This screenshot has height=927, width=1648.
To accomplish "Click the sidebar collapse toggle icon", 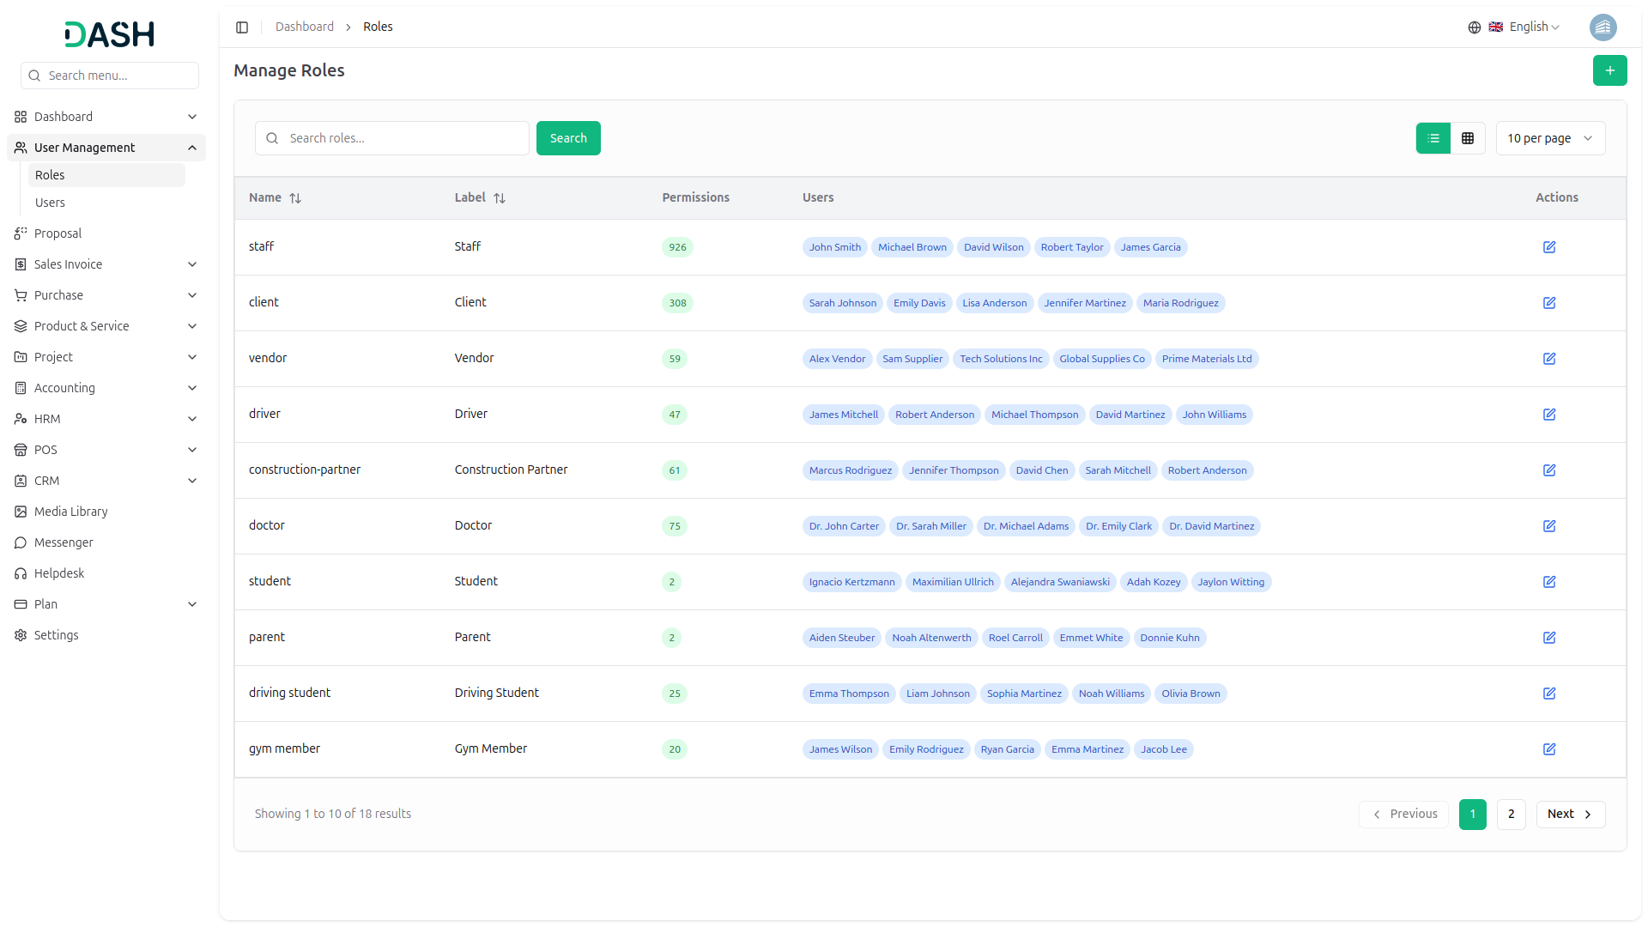I will [242, 27].
